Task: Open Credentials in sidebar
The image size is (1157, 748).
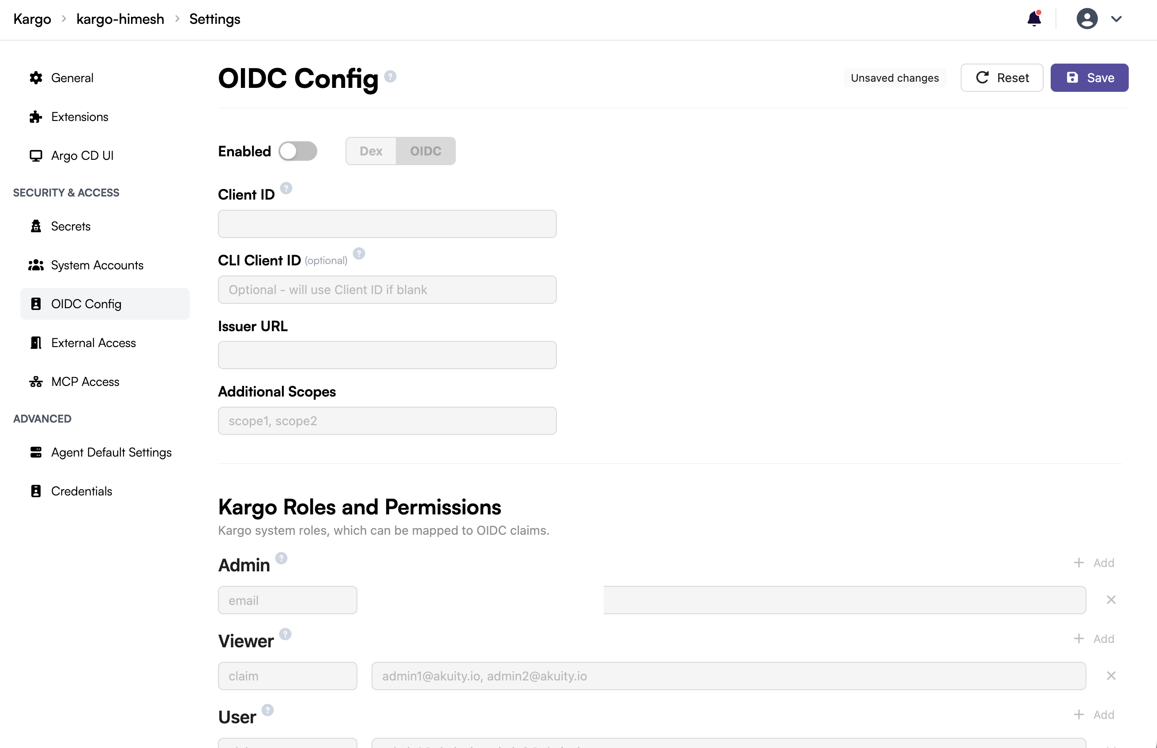Action: point(105,491)
